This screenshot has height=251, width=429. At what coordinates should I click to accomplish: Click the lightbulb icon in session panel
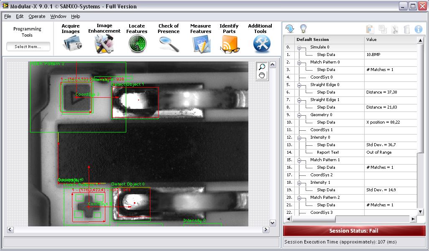(304, 29)
